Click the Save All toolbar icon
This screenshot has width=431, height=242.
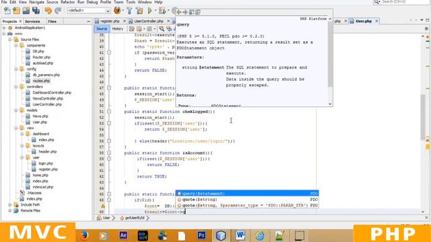pos(36,11)
